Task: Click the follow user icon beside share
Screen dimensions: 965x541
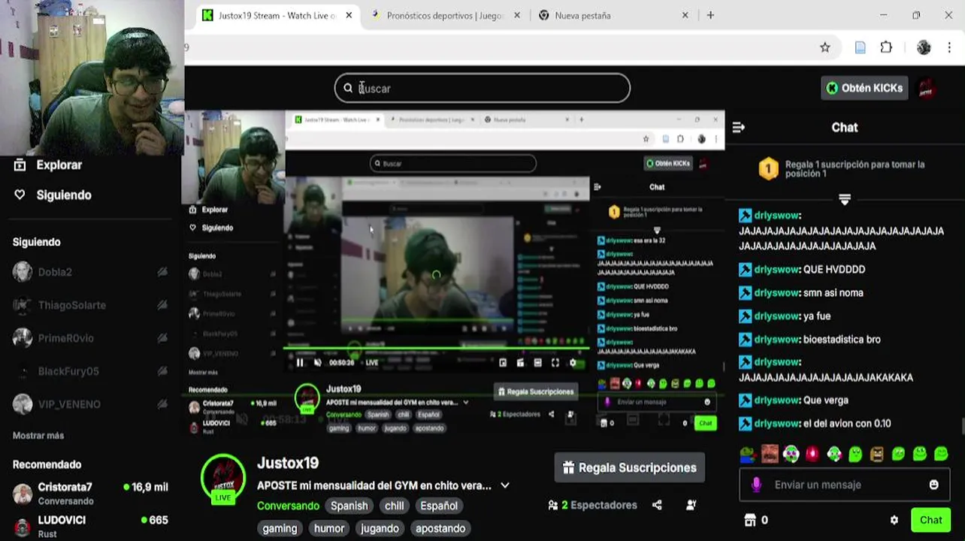Action: click(x=691, y=505)
